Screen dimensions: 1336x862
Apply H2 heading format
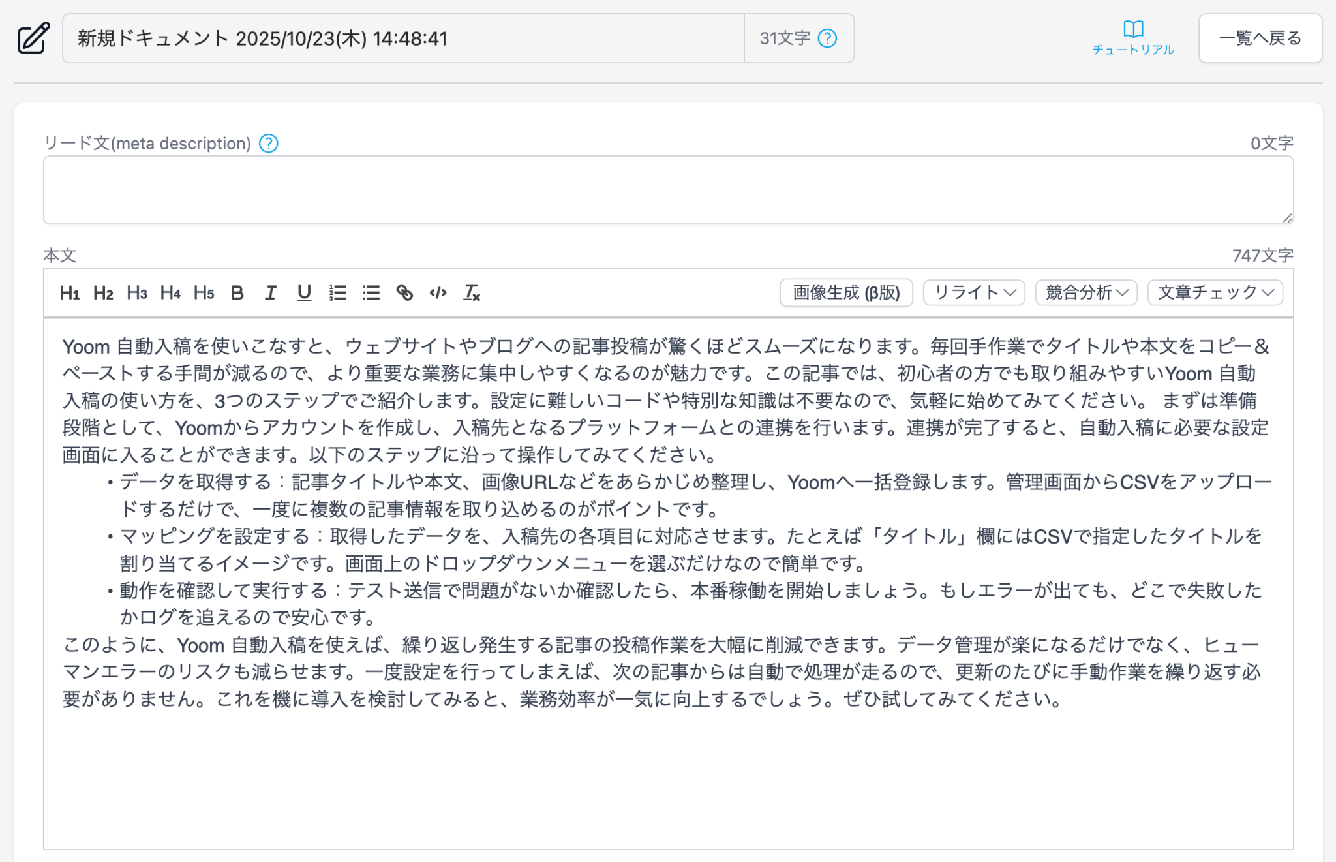pyautogui.click(x=103, y=293)
